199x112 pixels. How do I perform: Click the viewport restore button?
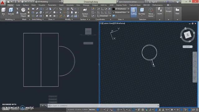[x=192, y=24]
